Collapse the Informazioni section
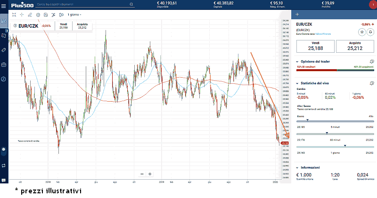 coord(296,167)
